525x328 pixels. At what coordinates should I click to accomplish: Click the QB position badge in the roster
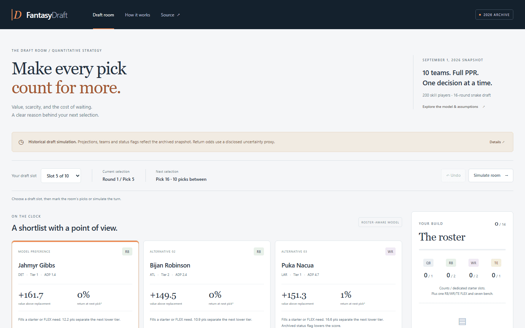pos(428,263)
